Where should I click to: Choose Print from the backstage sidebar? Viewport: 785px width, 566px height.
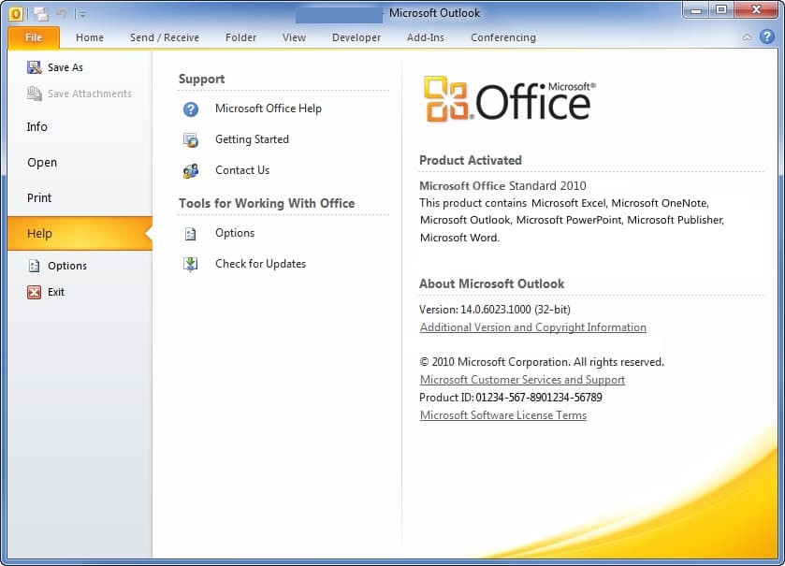(39, 198)
